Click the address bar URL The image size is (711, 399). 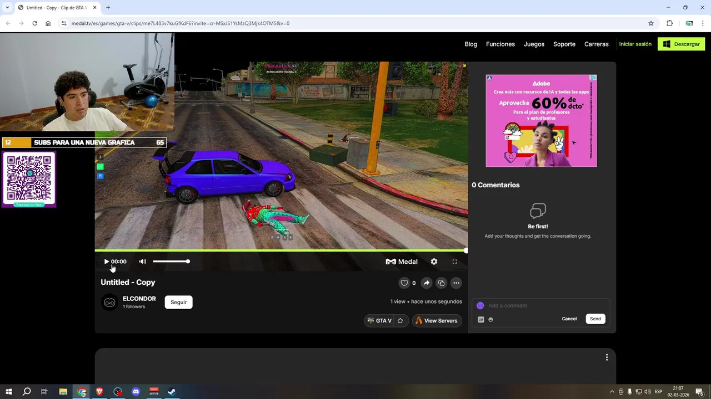coord(181,23)
